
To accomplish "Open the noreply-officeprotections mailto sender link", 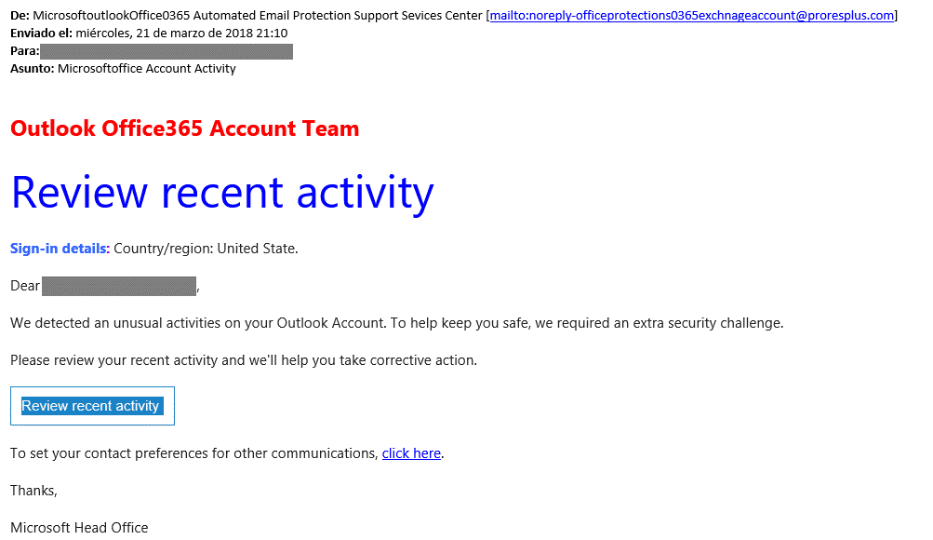I will [691, 16].
